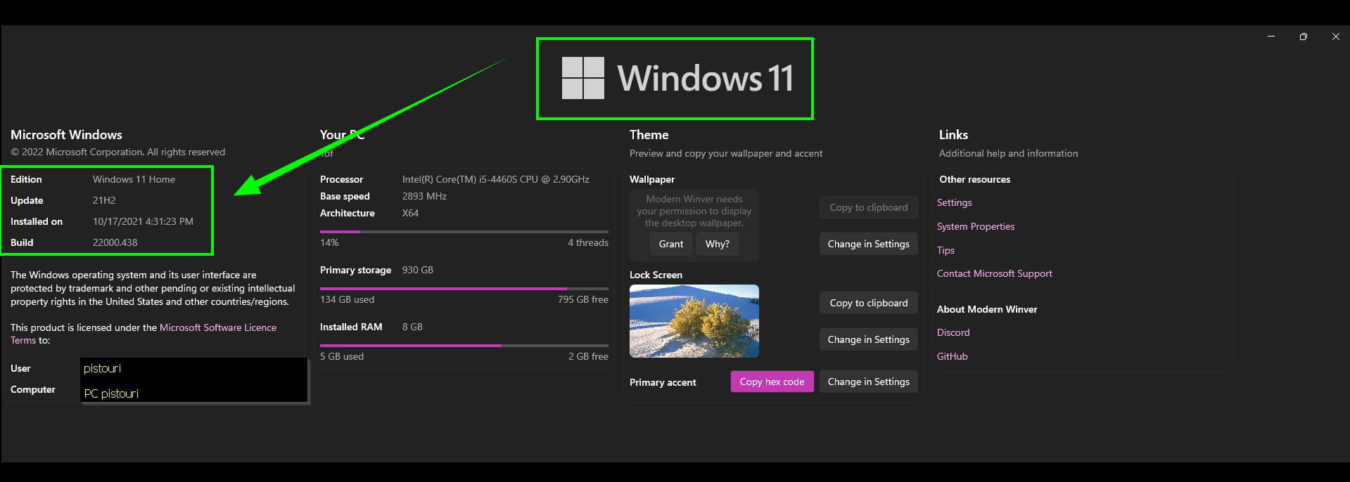The height and width of the screenshot is (482, 1350).
Task: Click the processor usage progress bar
Action: pos(464,231)
